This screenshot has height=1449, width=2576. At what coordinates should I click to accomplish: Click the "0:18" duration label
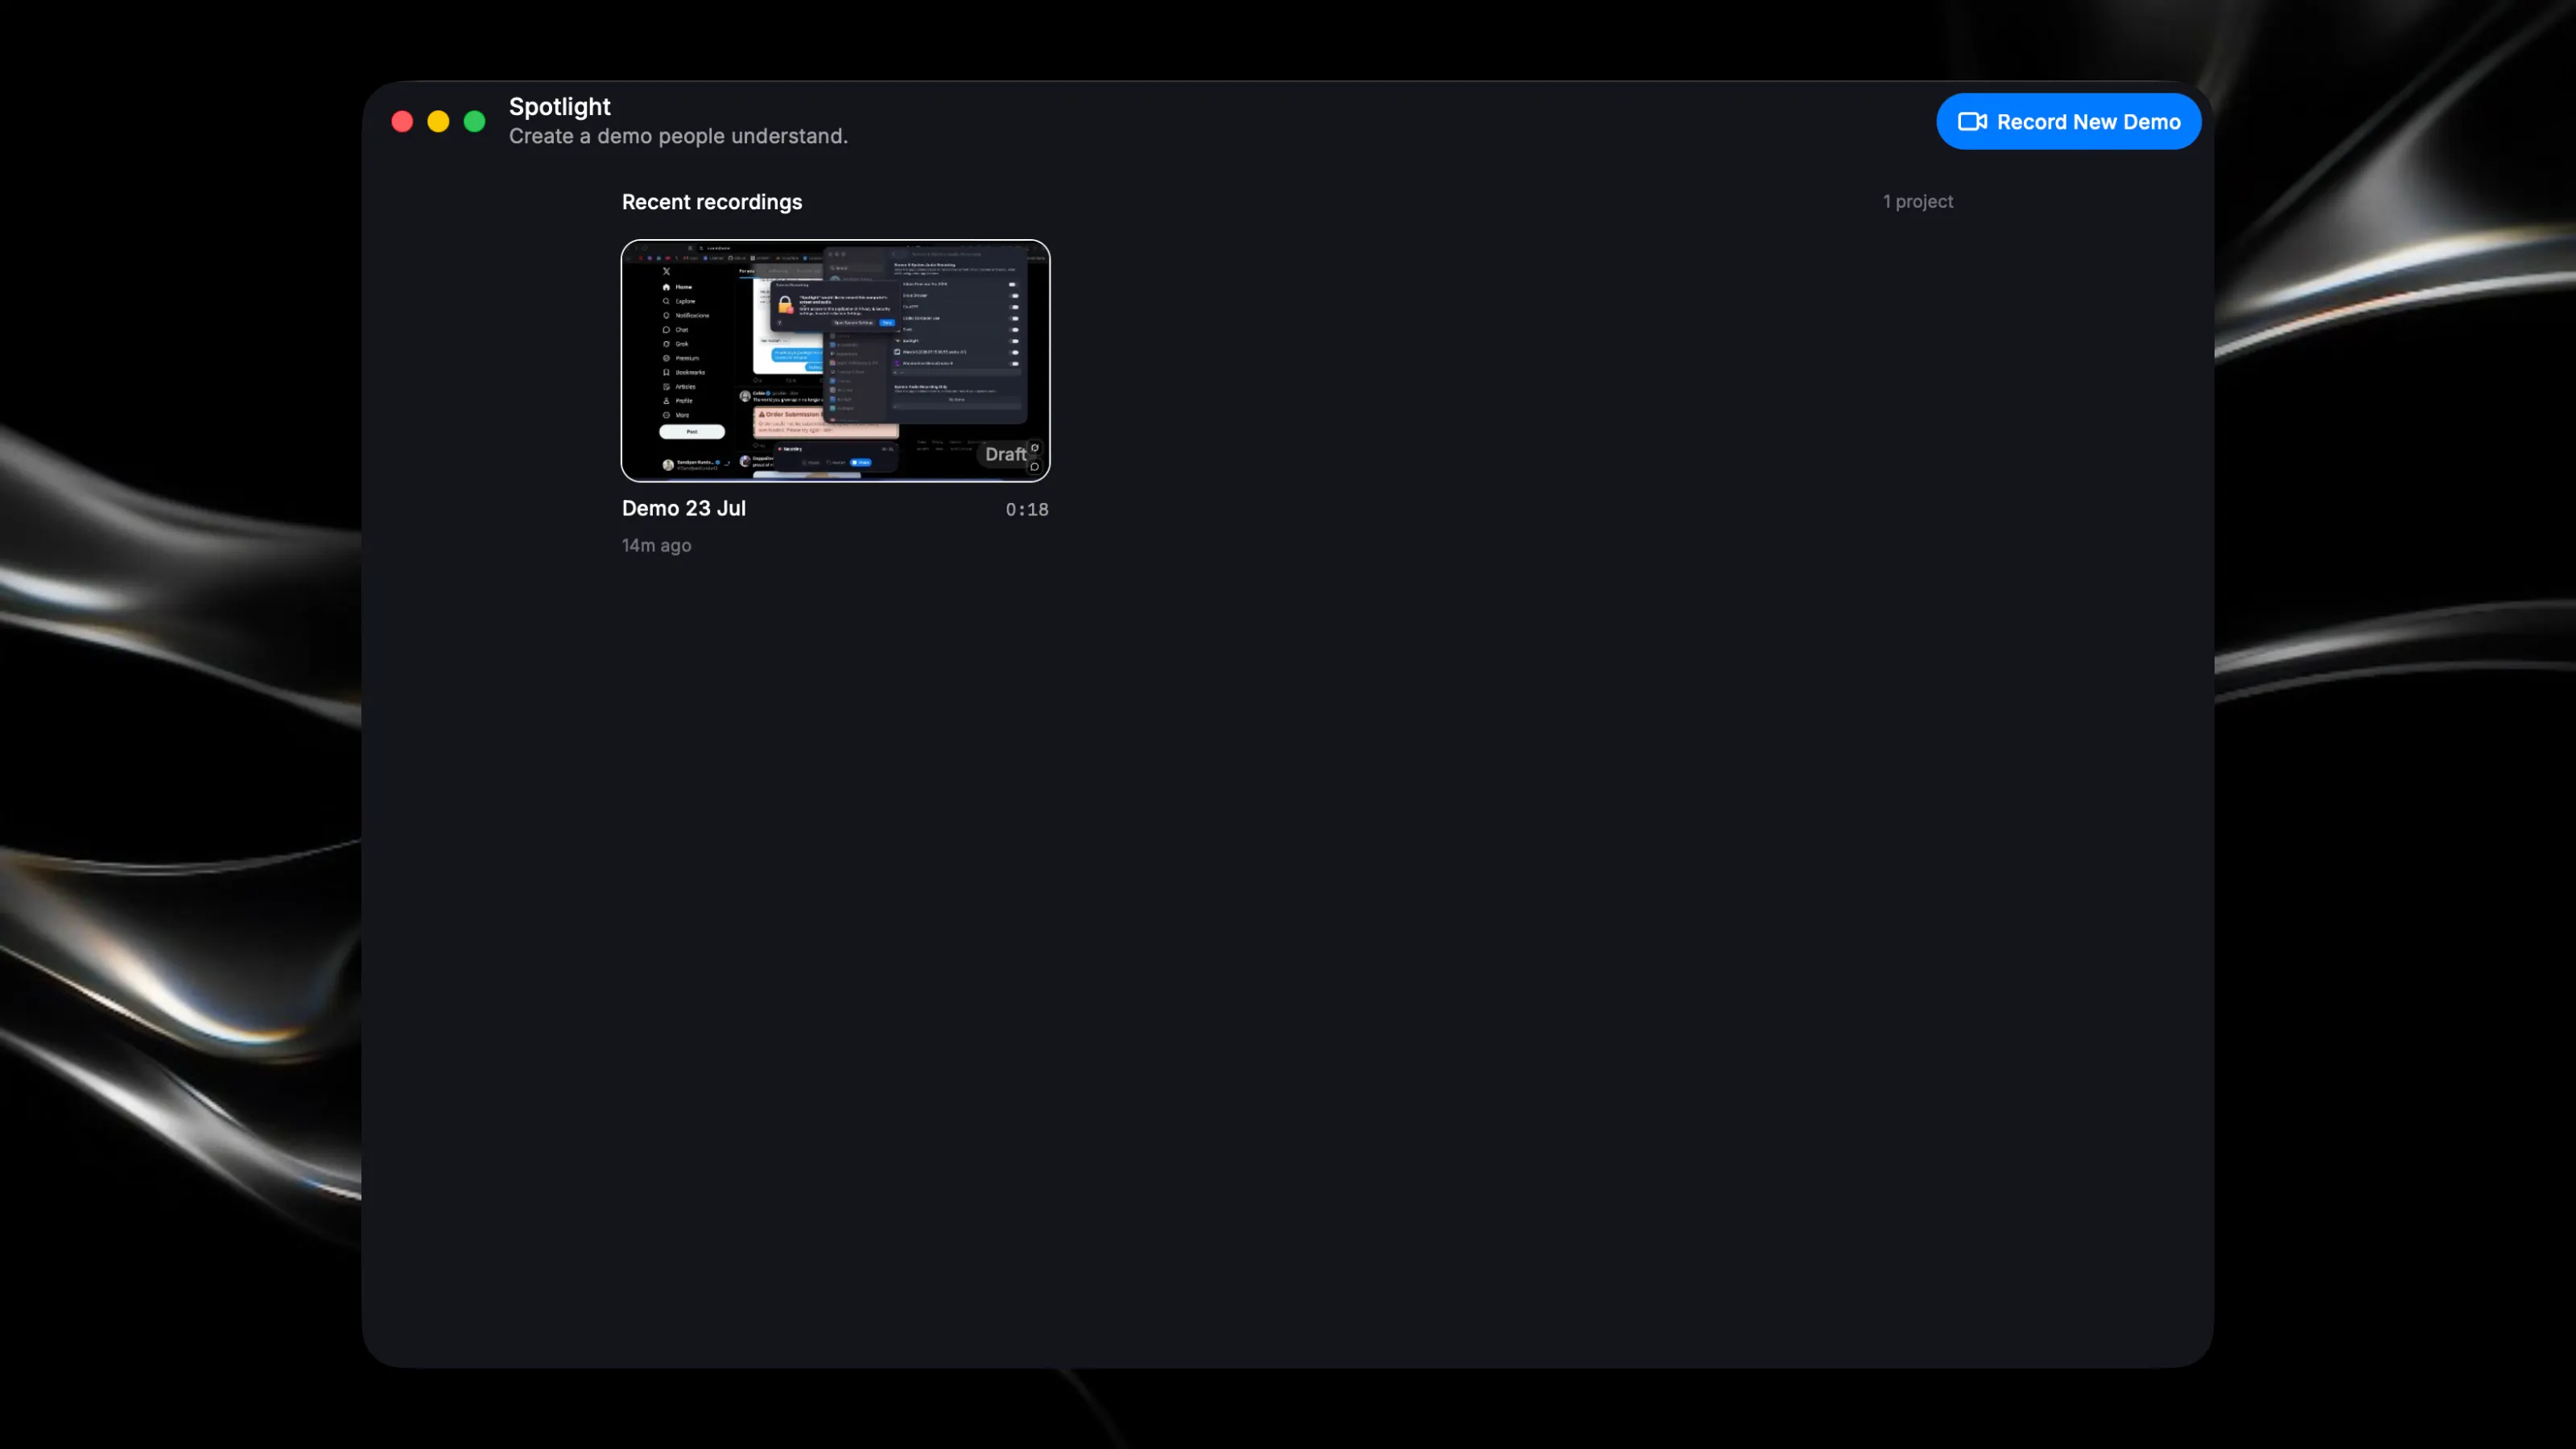[1027, 509]
